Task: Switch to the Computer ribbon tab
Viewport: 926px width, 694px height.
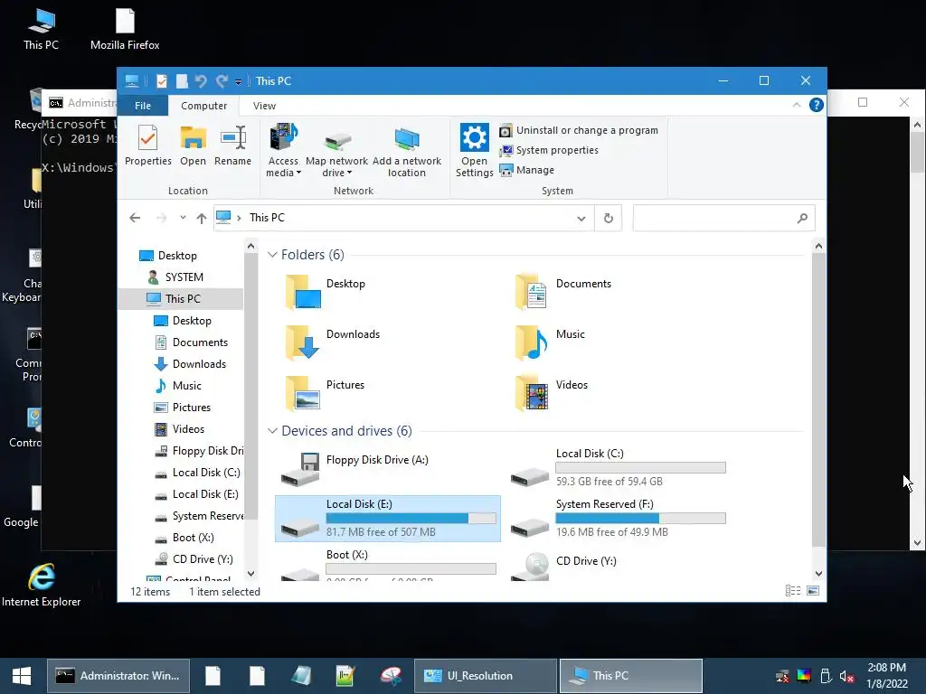Action: click(203, 106)
